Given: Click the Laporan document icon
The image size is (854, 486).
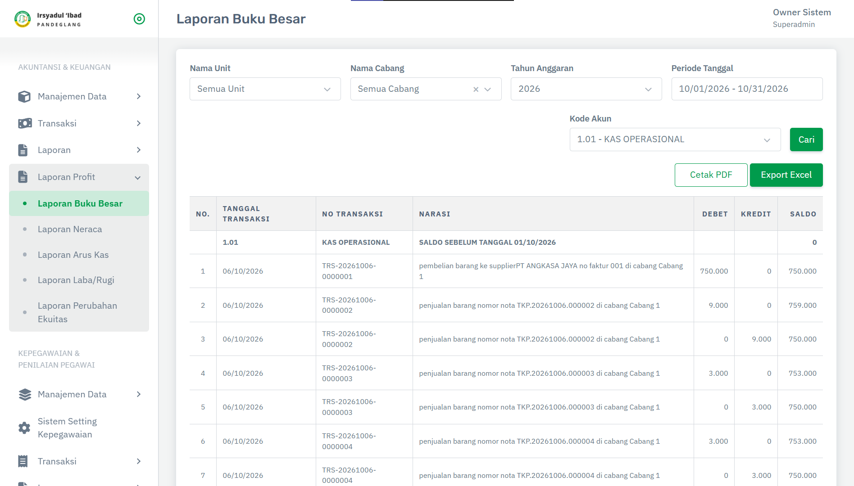Looking at the screenshot, I should click(x=23, y=150).
